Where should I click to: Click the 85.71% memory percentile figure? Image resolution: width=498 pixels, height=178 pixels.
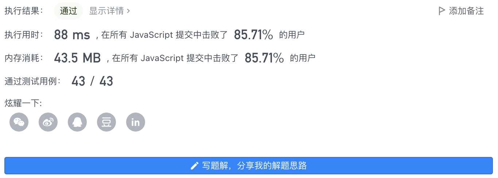(x=264, y=58)
